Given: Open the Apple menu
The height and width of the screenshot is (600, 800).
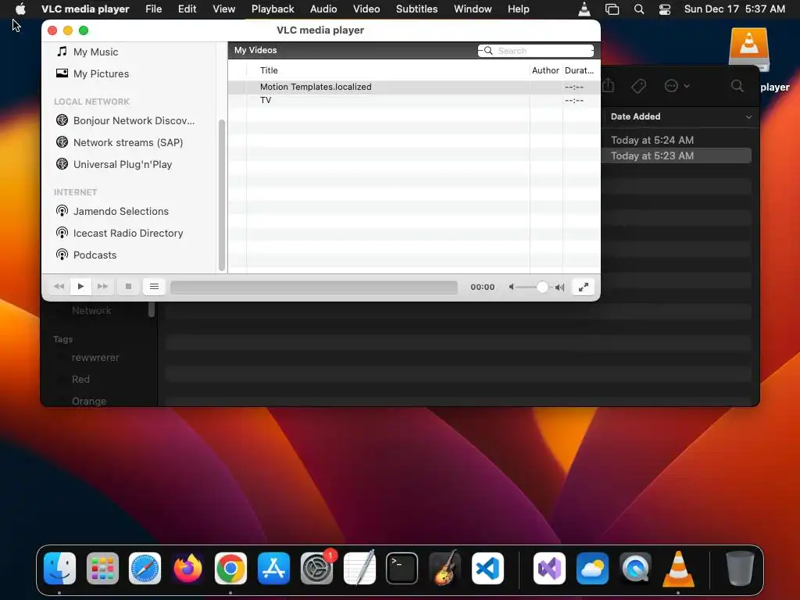Looking at the screenshot, I should (x=20, y=9).
